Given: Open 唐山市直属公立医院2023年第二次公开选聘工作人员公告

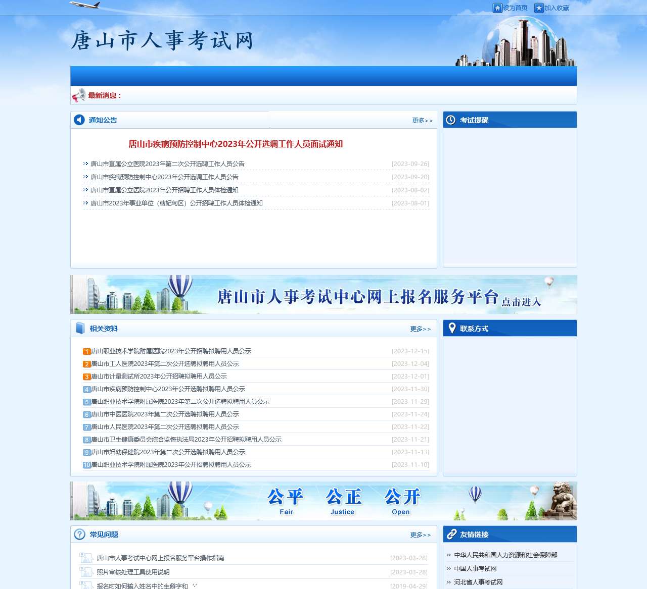Looking at the screenshot, I should pos(167,164).
